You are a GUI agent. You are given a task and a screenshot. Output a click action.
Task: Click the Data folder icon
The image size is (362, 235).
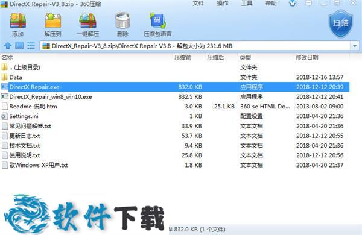(x=4, y=77)
